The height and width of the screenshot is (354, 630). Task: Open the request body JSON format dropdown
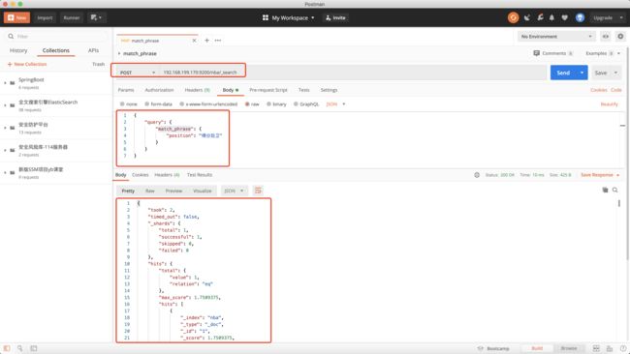[335, 103]
